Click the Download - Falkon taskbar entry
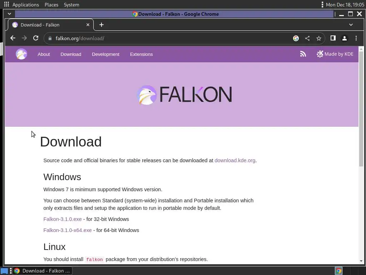 pyautogui.click(x=42, y=271)
